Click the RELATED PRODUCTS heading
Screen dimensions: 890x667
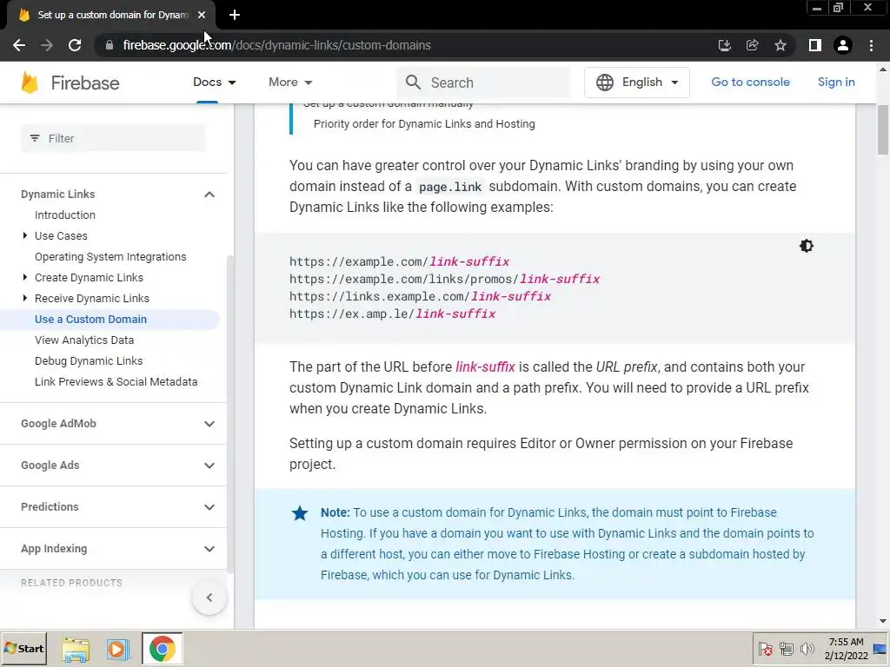[71, 583]
